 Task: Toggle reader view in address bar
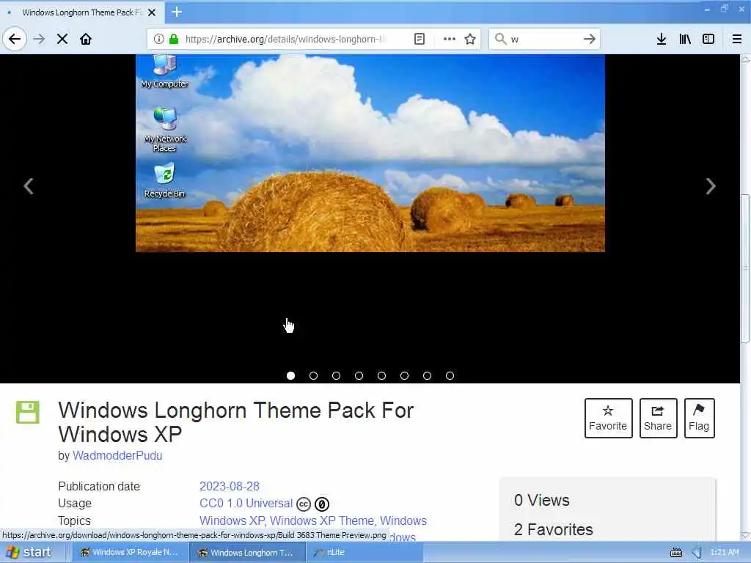pyautogui.click(x=420, y=39)
